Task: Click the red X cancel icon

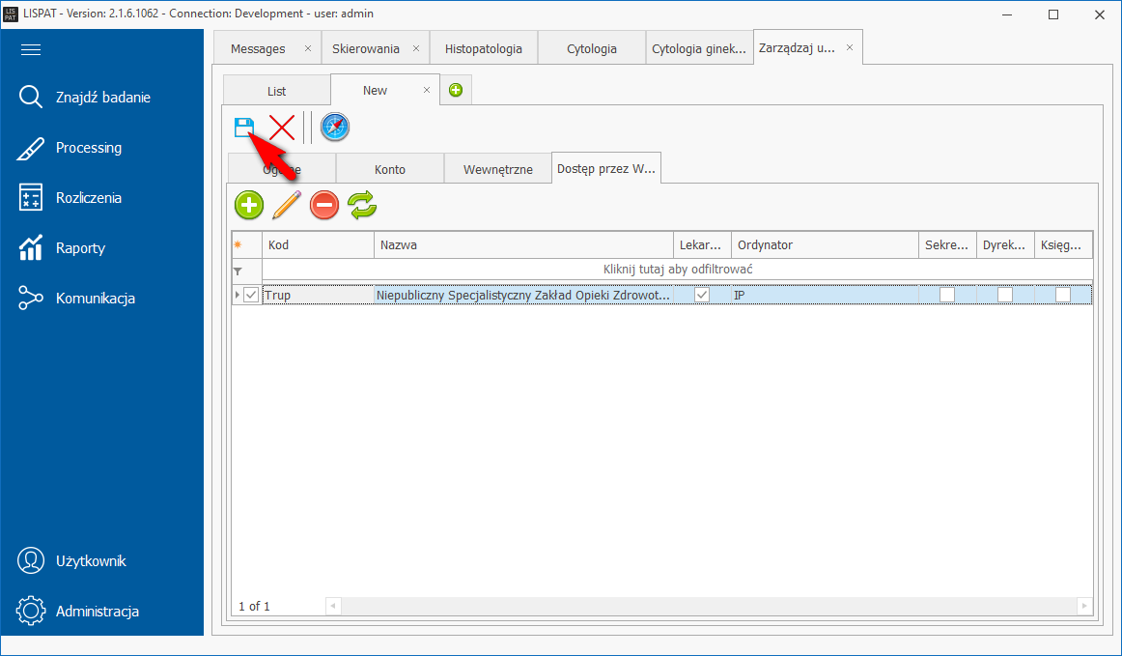Action: click(x=282, y=127)
